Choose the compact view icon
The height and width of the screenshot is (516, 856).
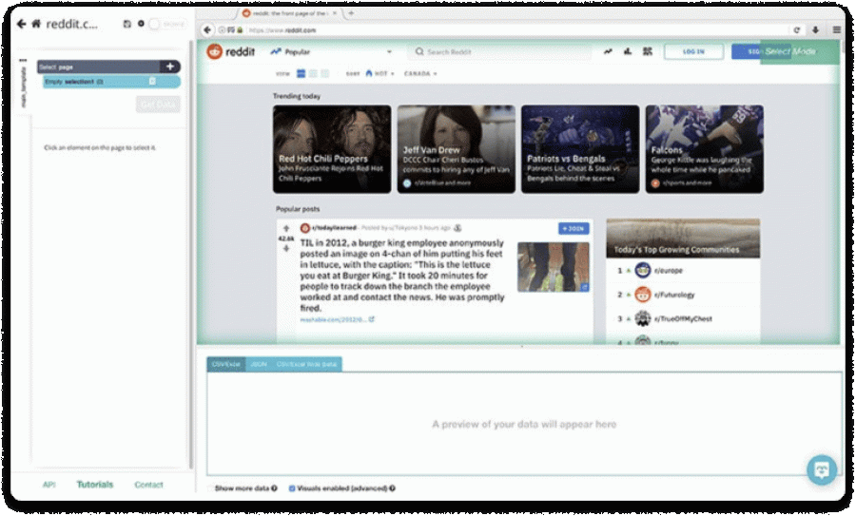(x=325, y=73)
